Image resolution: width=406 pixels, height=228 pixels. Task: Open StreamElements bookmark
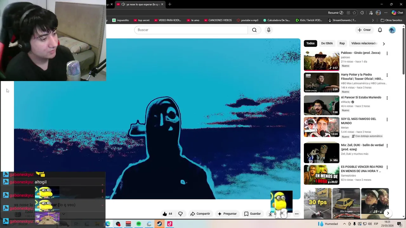click(x=342, y=20)
